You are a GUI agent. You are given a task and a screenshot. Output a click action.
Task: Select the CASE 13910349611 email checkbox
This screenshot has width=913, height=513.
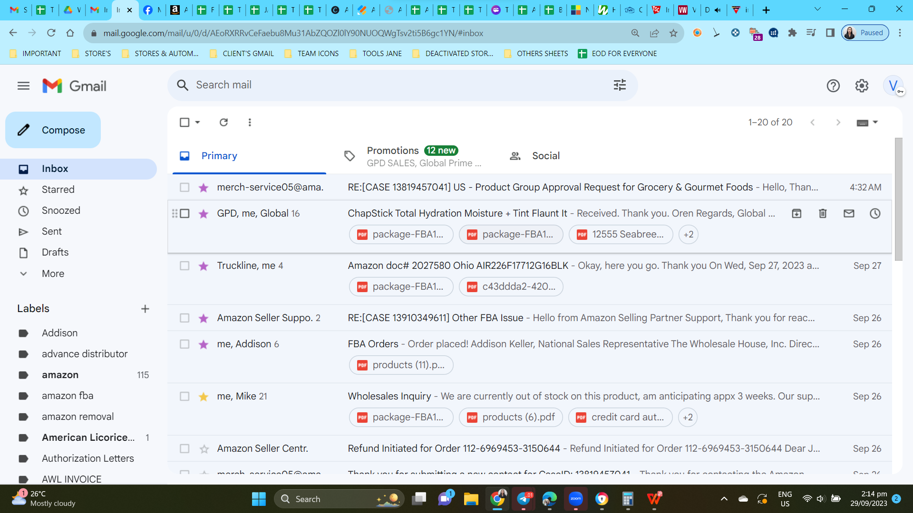tap(185, 318)
